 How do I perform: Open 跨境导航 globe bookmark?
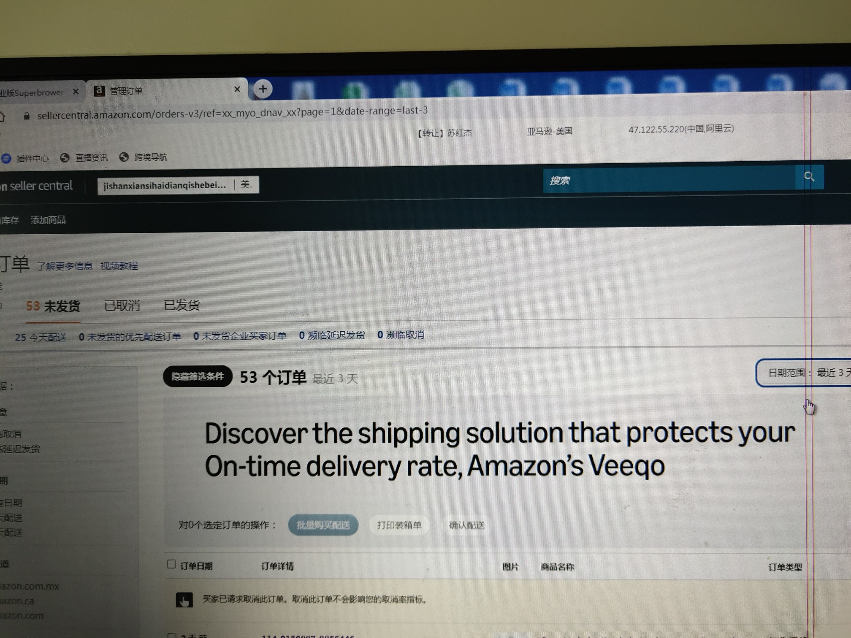[x=124, y=157]
